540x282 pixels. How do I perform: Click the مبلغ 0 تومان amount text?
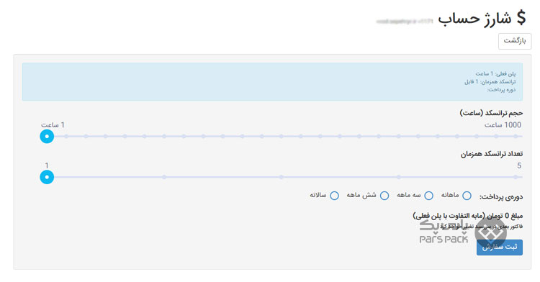(504, 216)
